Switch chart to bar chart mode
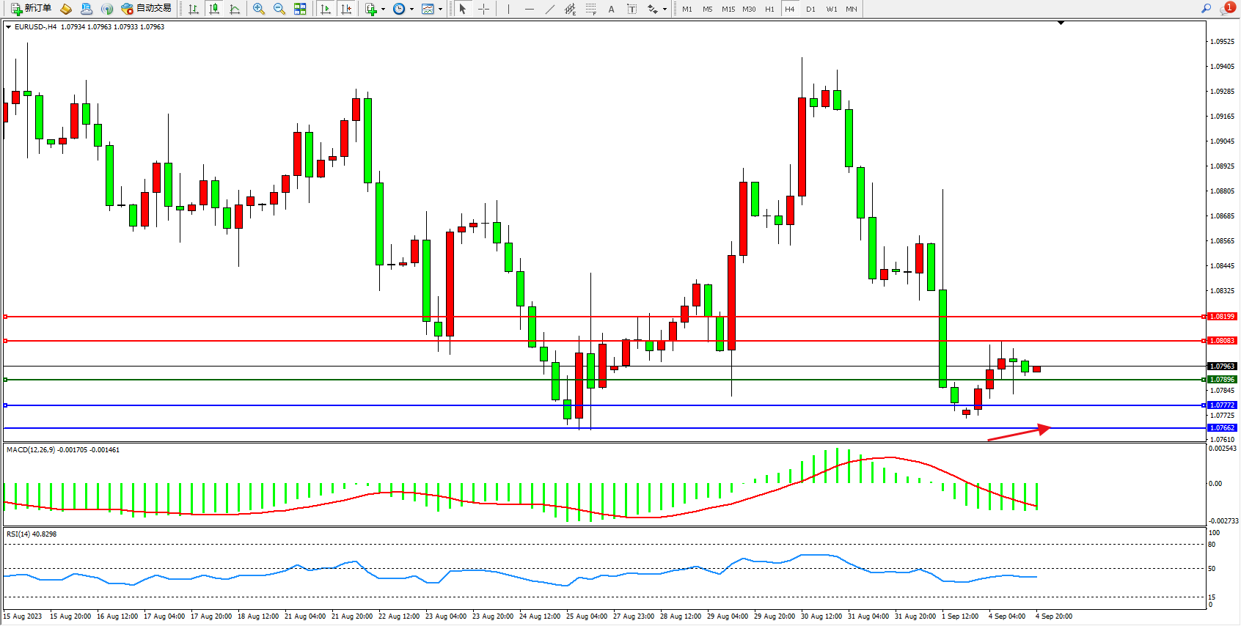This screenshot has width=1241, height=626. tap(194, 9)
